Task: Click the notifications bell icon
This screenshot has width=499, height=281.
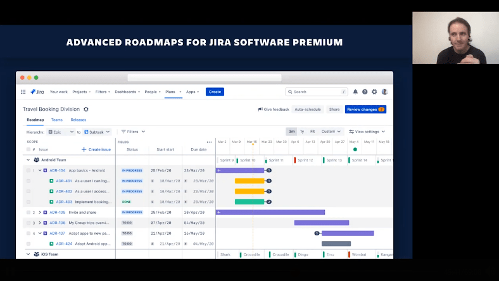Action: coord(355,92)
